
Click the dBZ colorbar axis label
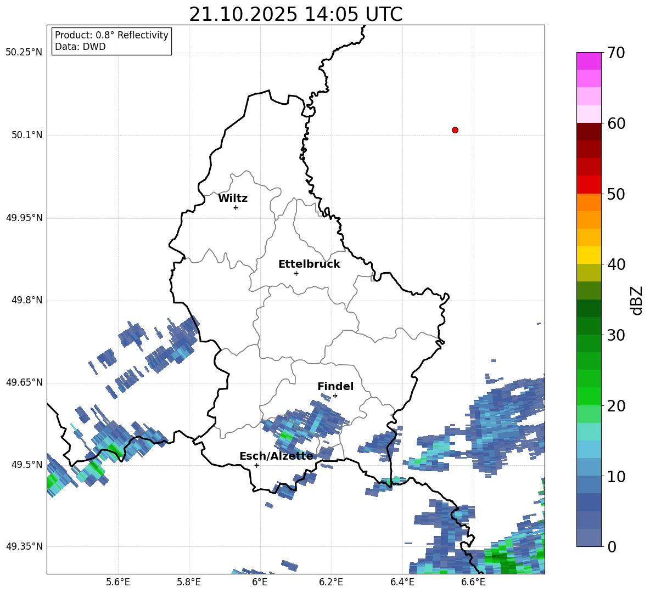click(637, 300)
